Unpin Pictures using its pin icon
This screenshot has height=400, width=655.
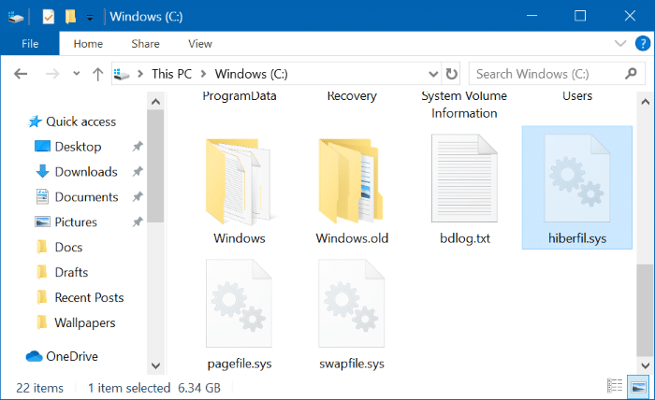[138, 221]
